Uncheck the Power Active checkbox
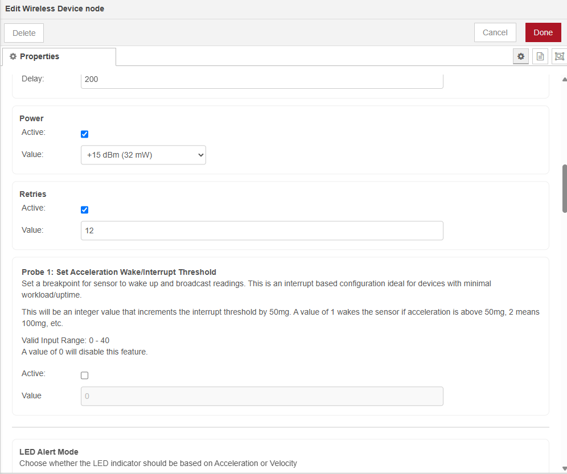Viewport: 567px width, 474px height. click(85, 134)
